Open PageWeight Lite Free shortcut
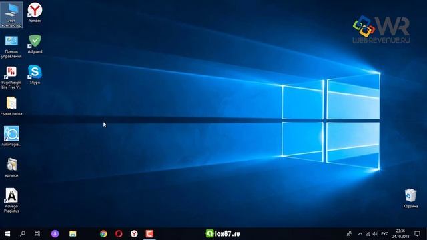Screen dimensions: 427x240 pos(11,77)
